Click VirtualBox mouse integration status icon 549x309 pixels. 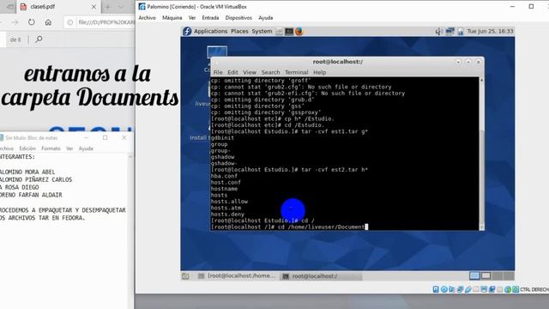click(x=508, y=289)
